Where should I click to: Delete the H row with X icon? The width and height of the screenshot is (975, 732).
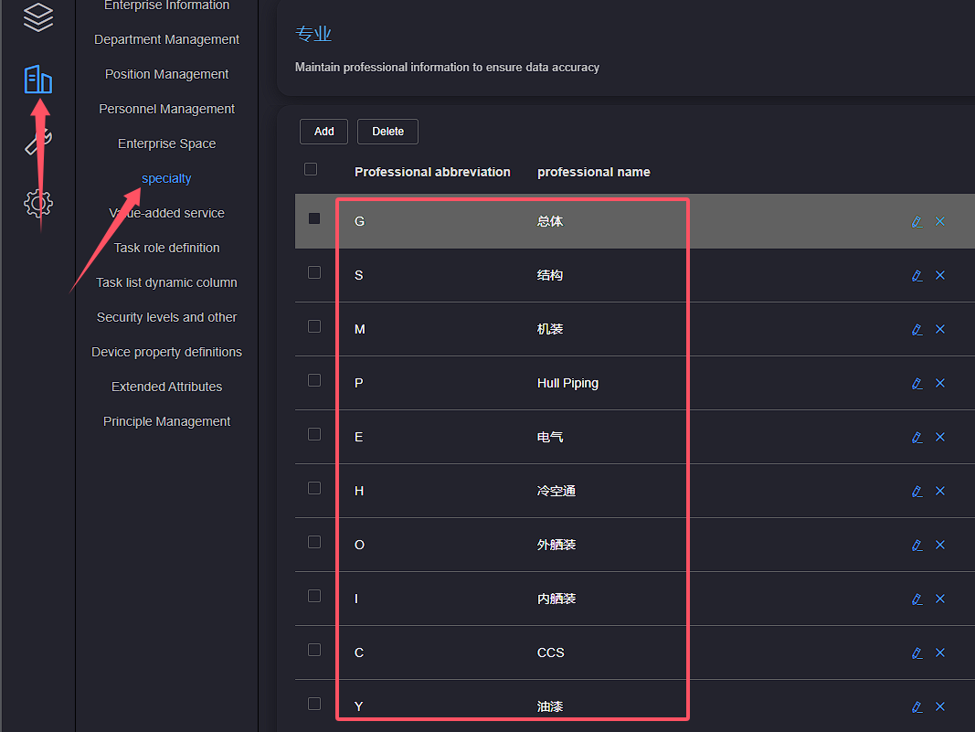point(940,492)
